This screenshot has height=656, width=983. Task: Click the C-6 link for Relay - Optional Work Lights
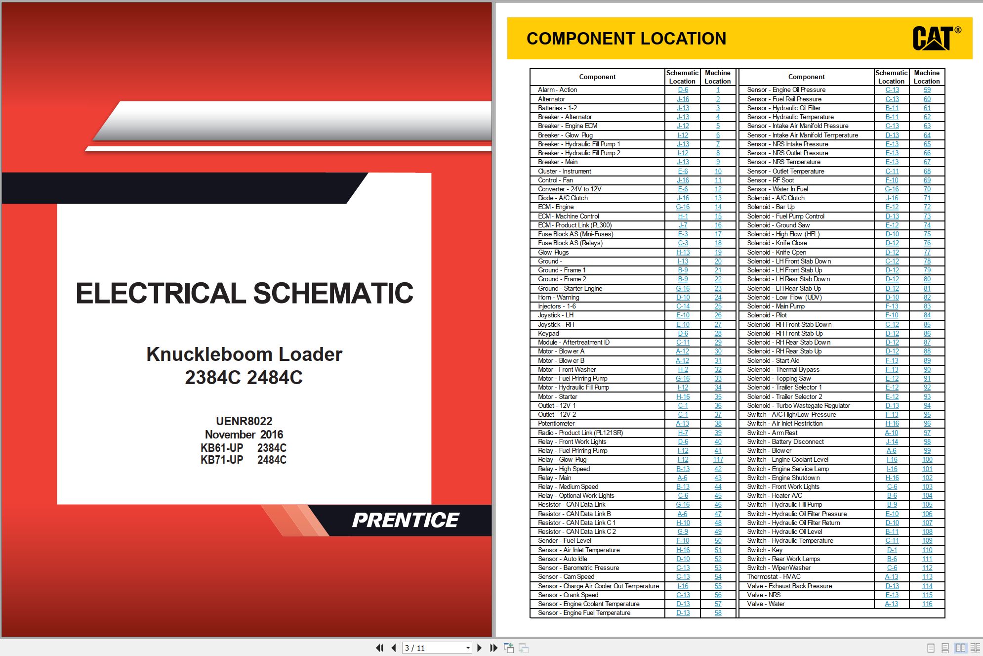pyautogui.click(x=683, y=496)
